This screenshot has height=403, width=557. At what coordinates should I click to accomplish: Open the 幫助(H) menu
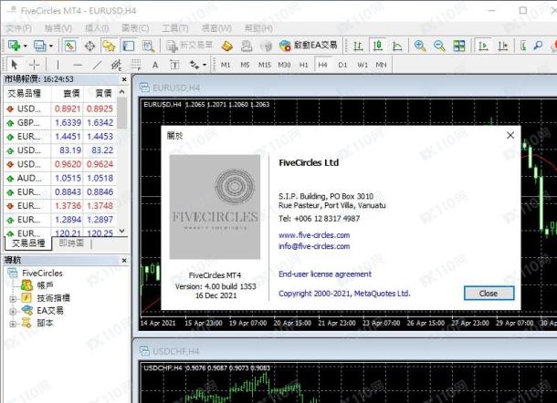[x=259, y=28]
